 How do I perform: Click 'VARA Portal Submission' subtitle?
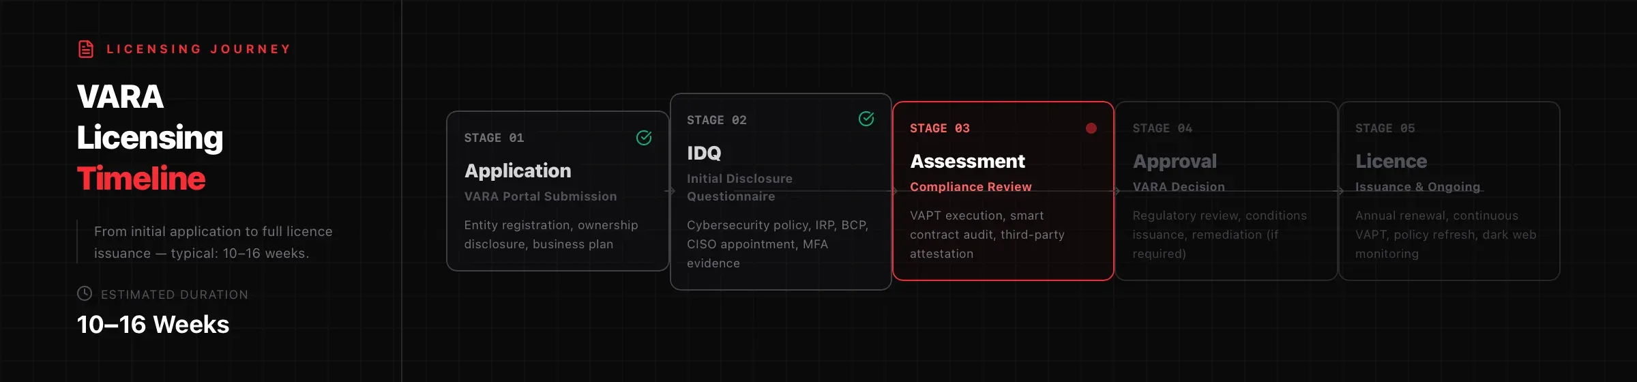click(x=540, y=196)
